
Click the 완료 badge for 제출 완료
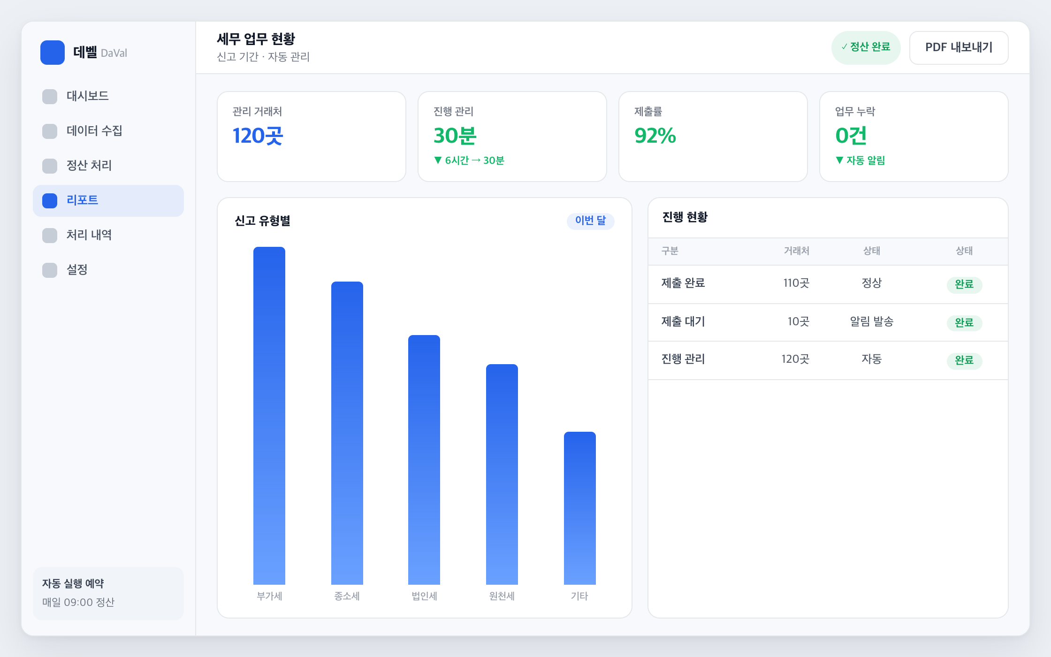[x=964, y=284]
